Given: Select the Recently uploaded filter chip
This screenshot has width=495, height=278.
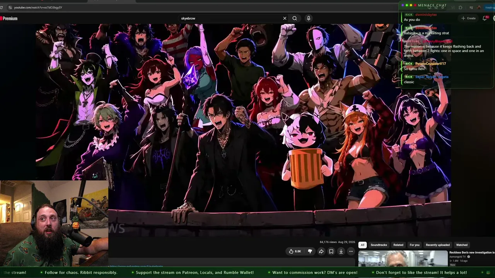Looking at the screenshot, I should coord(438,245).
